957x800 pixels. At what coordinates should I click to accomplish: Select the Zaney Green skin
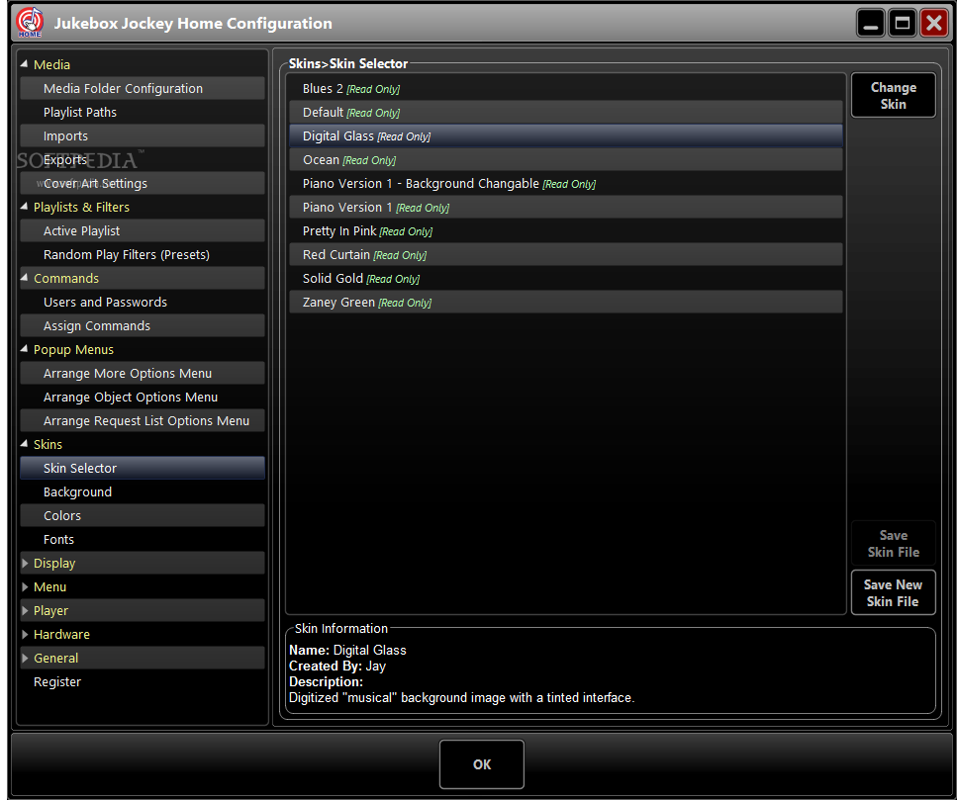coord(566,303)
